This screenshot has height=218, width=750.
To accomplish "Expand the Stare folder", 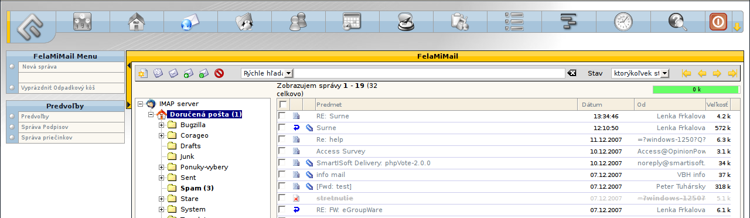I will [x=161, y=199].
